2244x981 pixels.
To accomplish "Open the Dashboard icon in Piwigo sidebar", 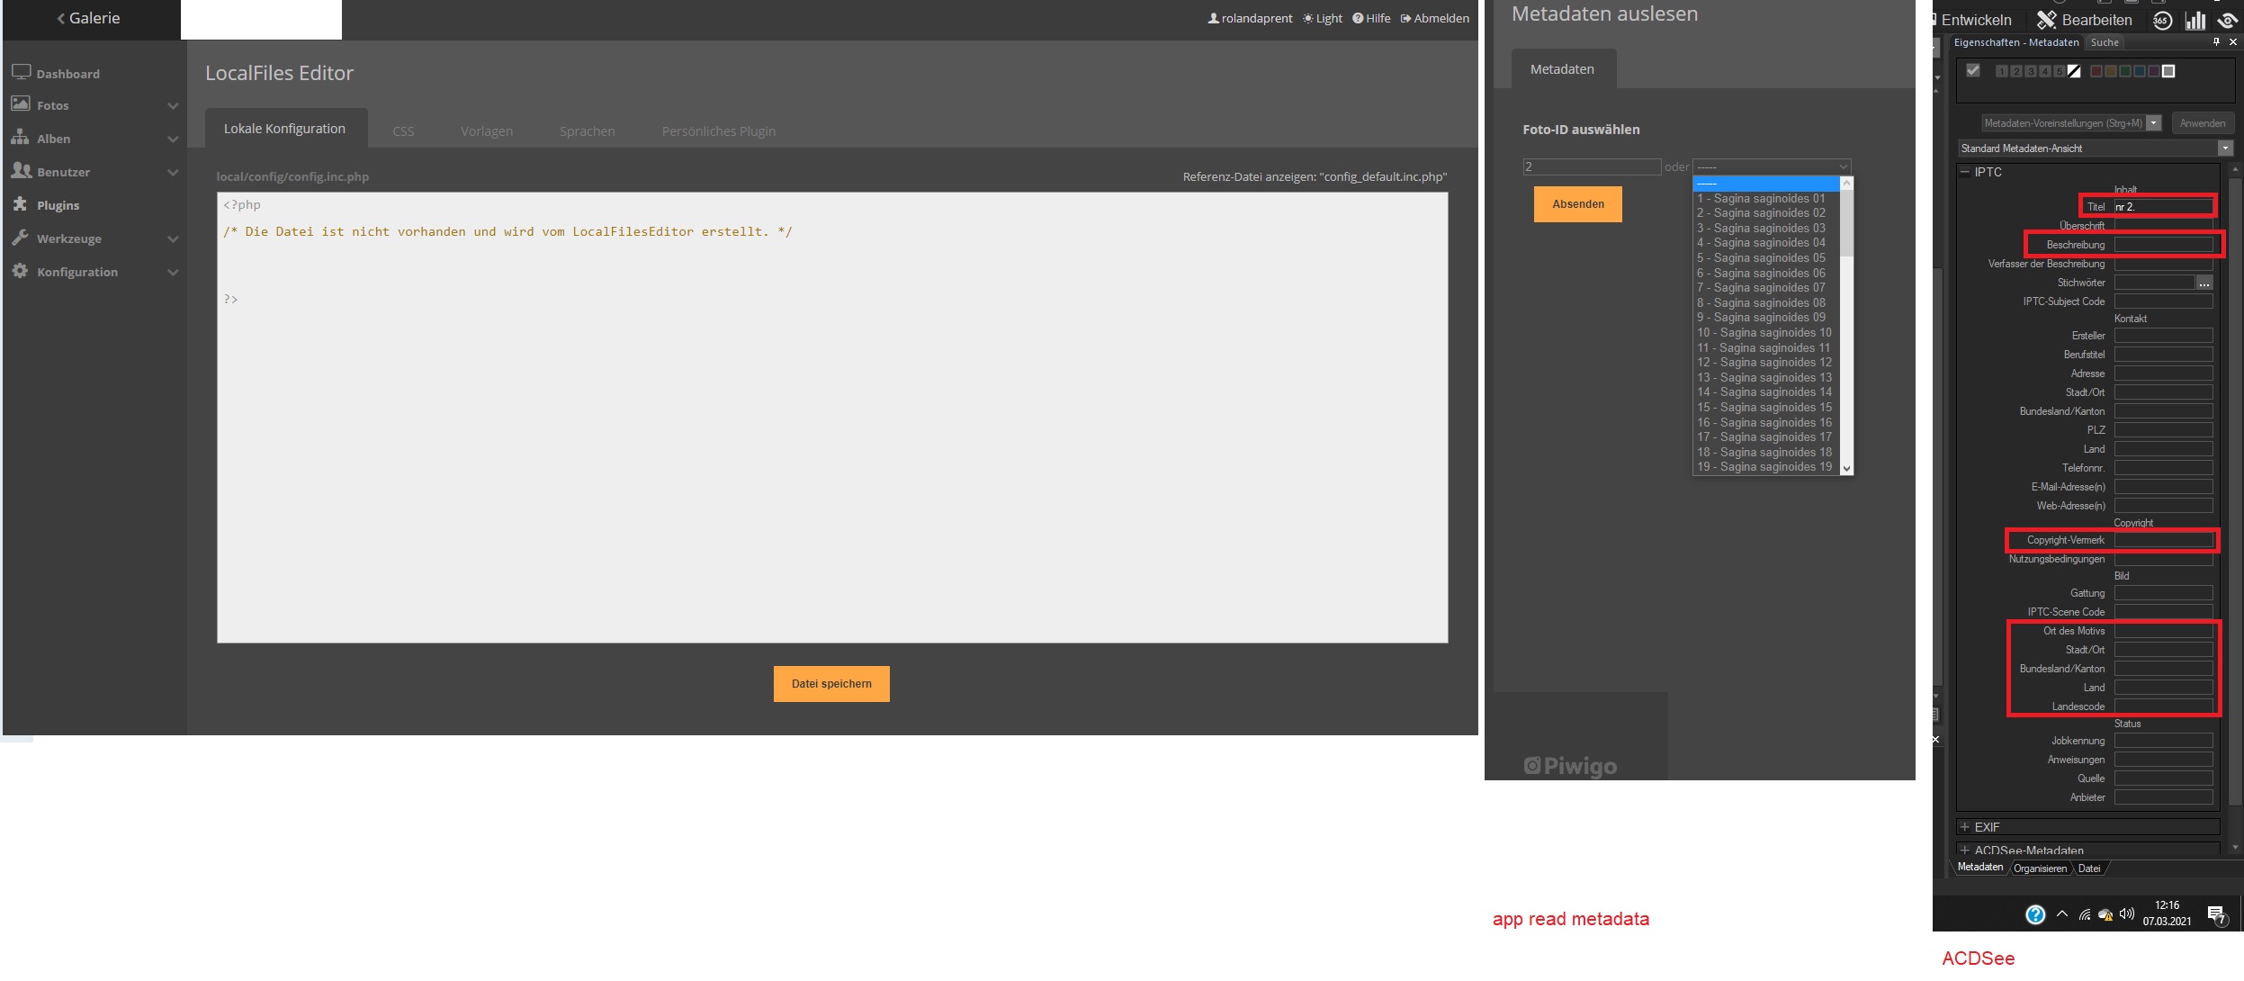I will click(x=21, y=72).
